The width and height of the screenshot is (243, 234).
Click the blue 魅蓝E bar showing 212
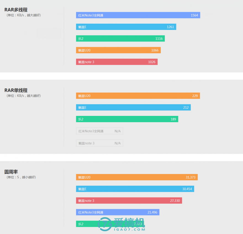point(133,107)
